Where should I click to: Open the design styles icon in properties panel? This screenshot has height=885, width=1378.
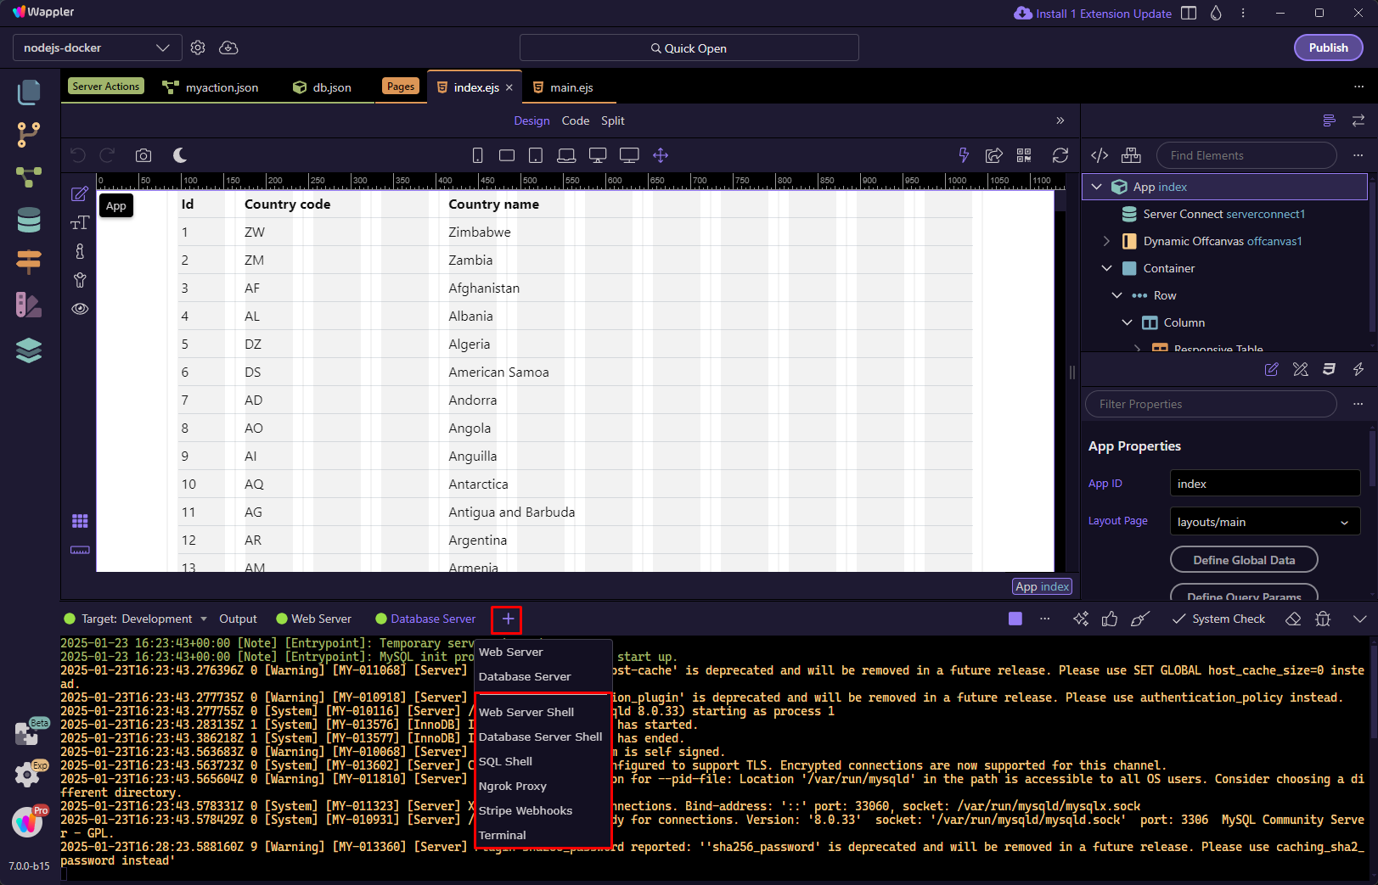(x=1301, y=369)
